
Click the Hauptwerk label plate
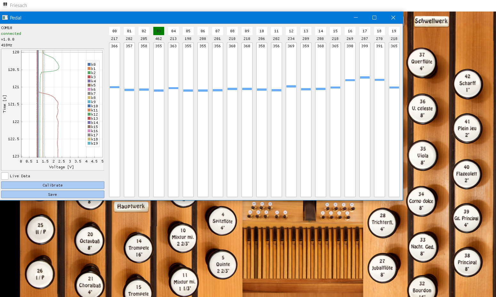(131, 206)
